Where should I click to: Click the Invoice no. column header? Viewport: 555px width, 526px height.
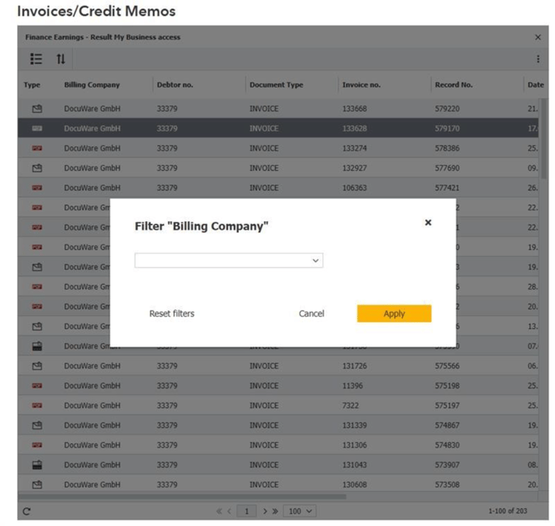(361, 85)
